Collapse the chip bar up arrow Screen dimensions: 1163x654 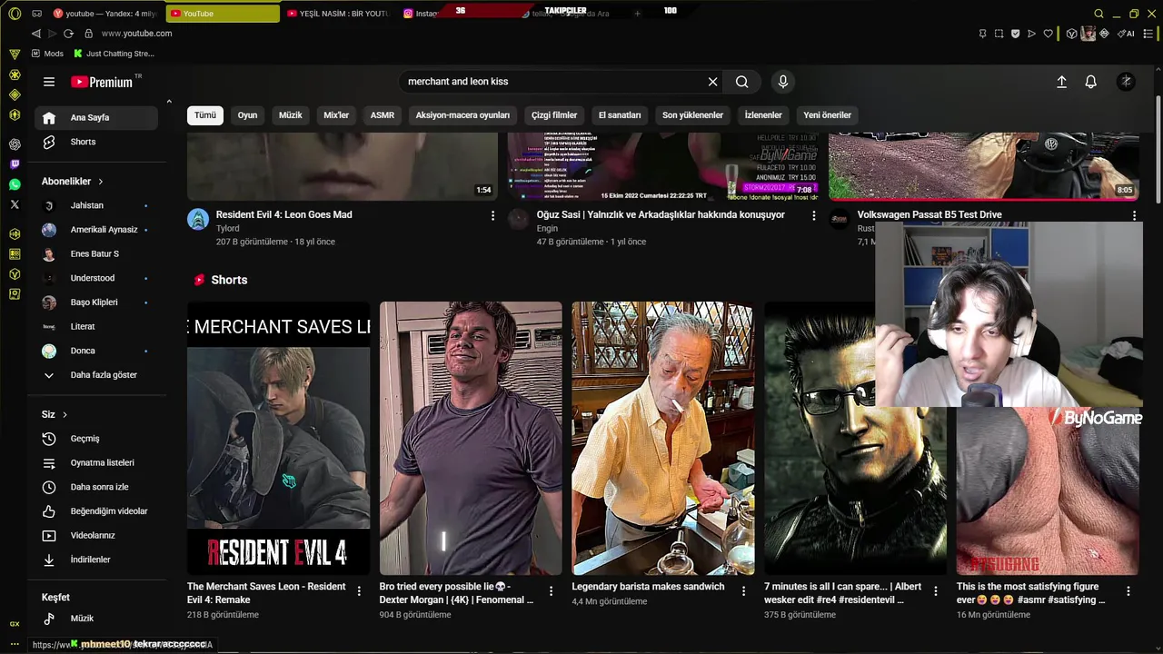coord(169,101)
